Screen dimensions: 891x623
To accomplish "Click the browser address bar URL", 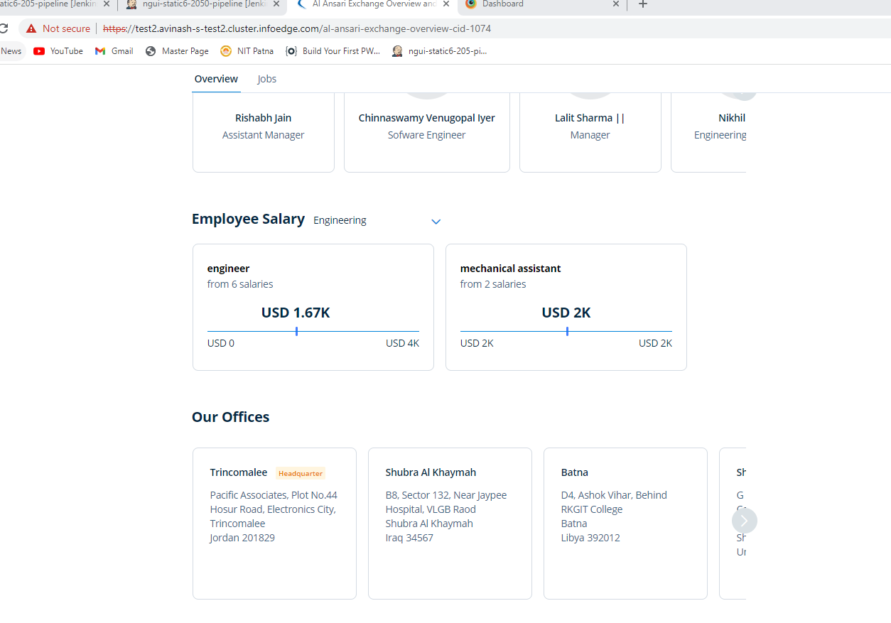I will click(x=297, y=29).
